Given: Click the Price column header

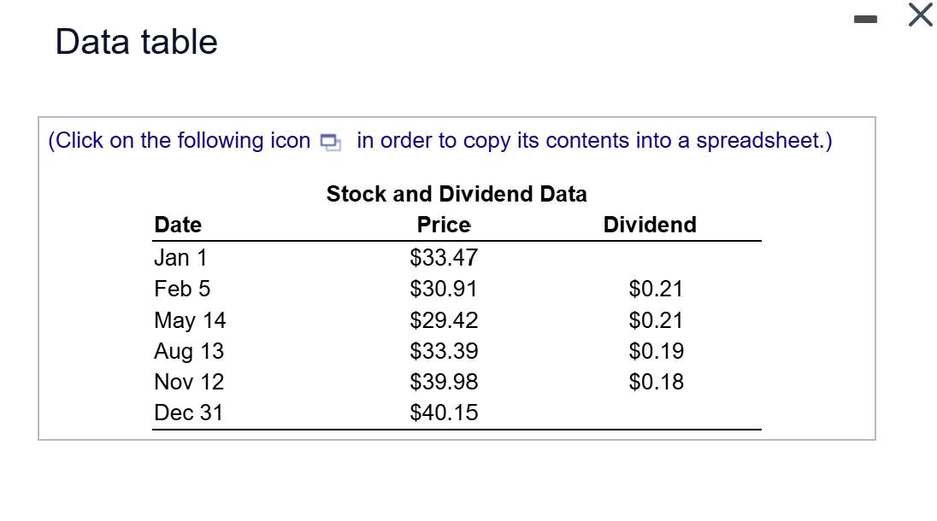Looking at the screenshot, I should (x=442, y=225).
